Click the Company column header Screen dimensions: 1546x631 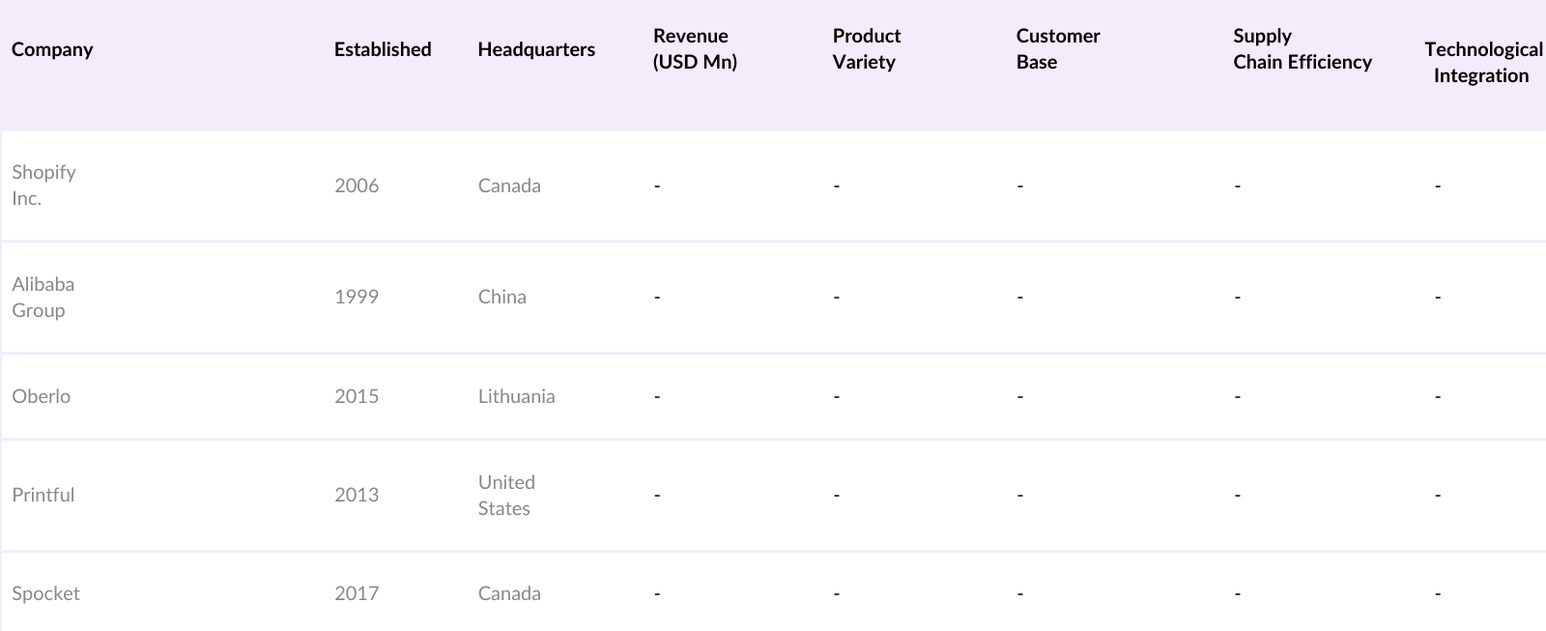[x=52, y=49]
